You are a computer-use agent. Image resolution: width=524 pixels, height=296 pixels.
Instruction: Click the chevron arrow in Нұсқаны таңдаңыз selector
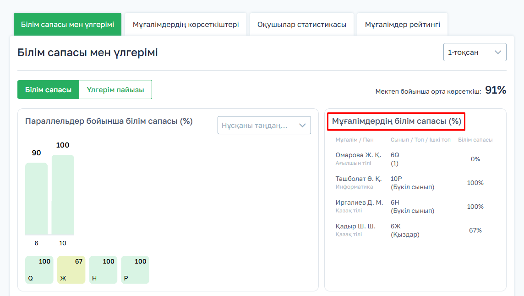pos(302,125)
